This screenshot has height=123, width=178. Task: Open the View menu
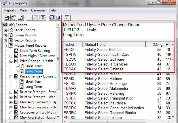pyautogui.click(x=23, y=10)
